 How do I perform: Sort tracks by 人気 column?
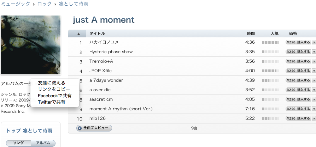pos(274,33)
